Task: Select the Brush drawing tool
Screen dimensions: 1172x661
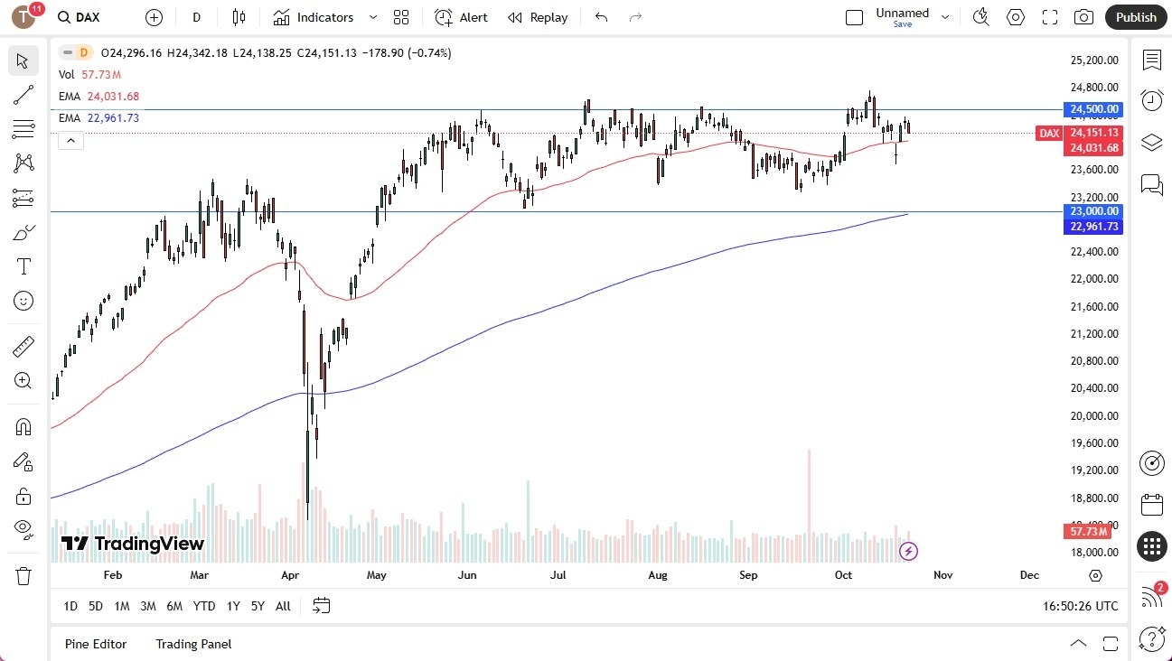Action: [x=23, y=232]
